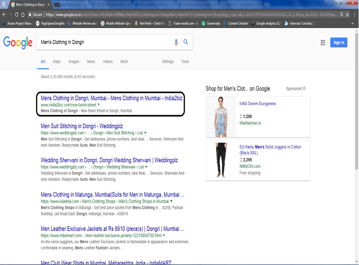359x265 pixels.
Task: Open Ed Hardy Men's Solid Joggers link
Action: [270, 150]
